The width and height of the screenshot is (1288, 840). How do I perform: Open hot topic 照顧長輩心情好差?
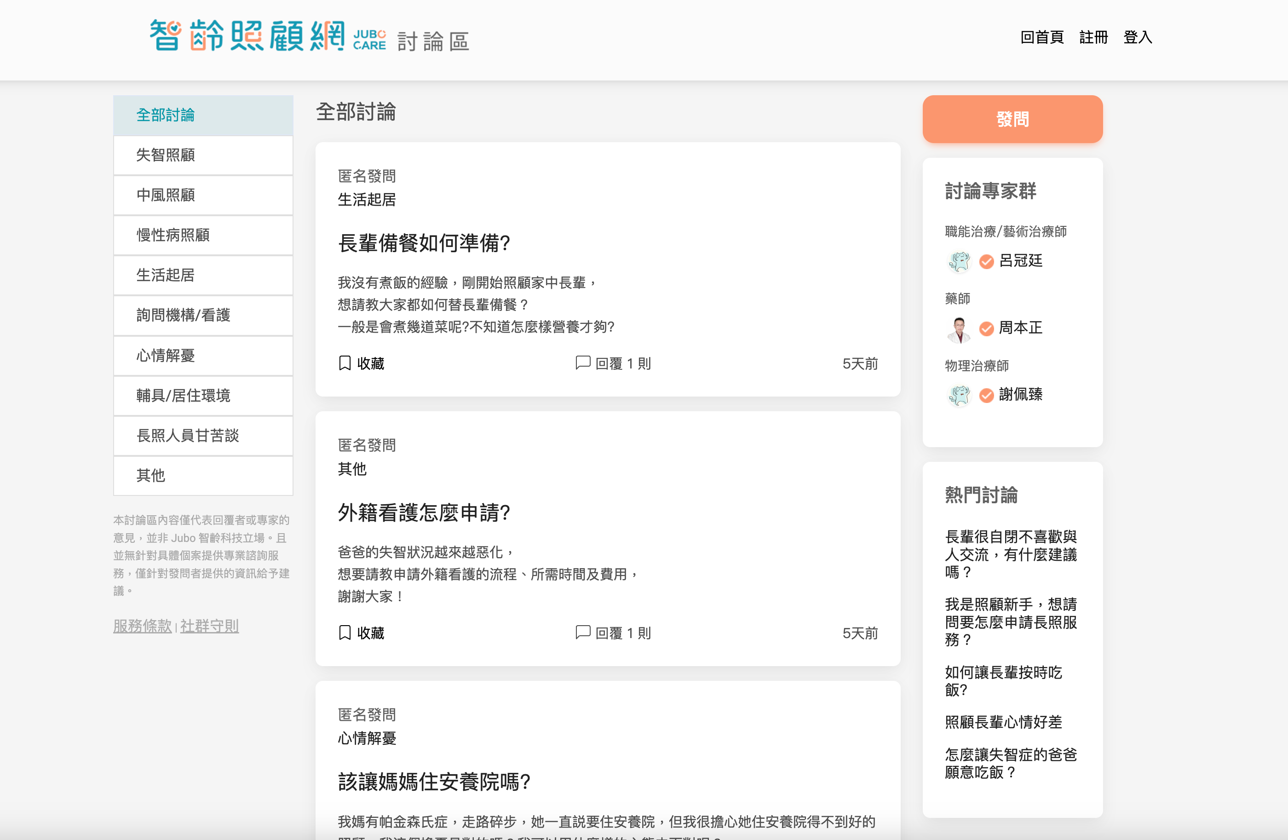pos(1003,722)
